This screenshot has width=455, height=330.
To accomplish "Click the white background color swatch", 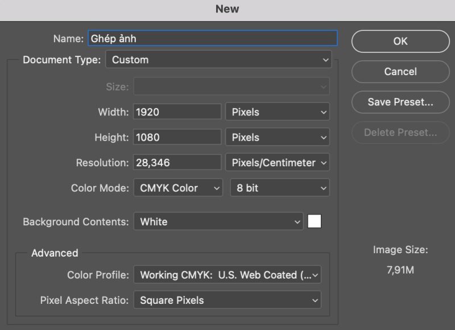I will [x=315, y=221].
